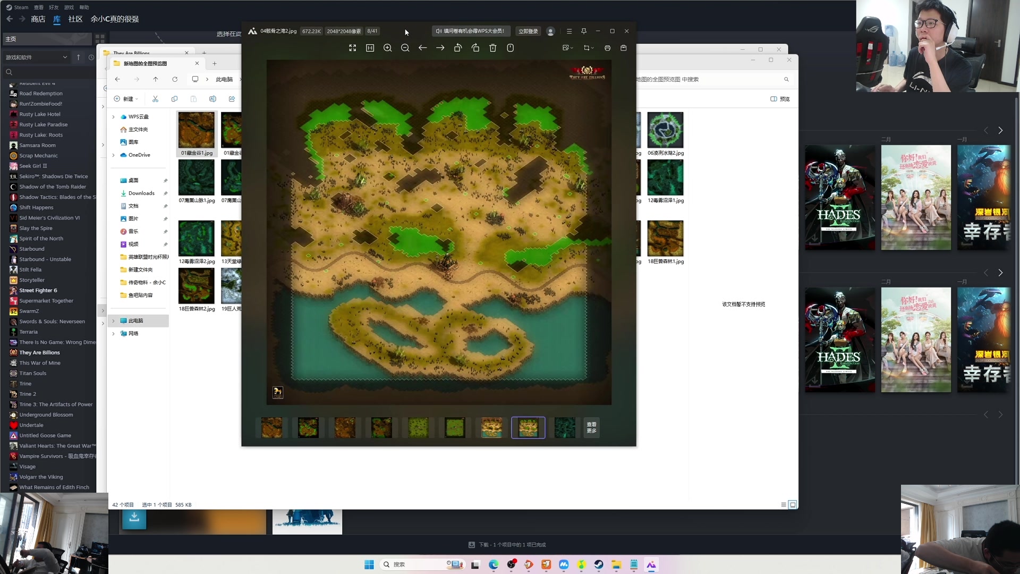Rename selected file in Explorer toolbar
Viewport: 1020px width, 574px height.
[212, 99]
